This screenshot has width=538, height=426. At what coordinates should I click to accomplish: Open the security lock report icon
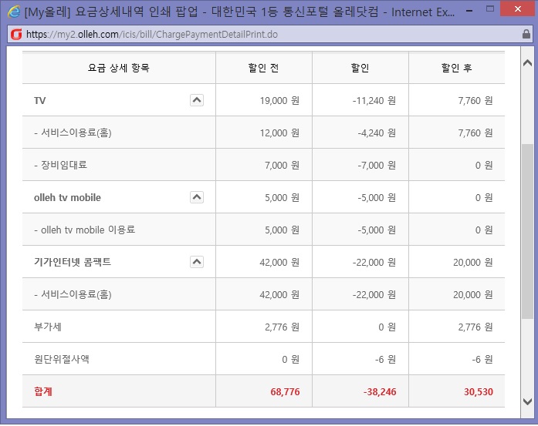(x=525, y=35)
